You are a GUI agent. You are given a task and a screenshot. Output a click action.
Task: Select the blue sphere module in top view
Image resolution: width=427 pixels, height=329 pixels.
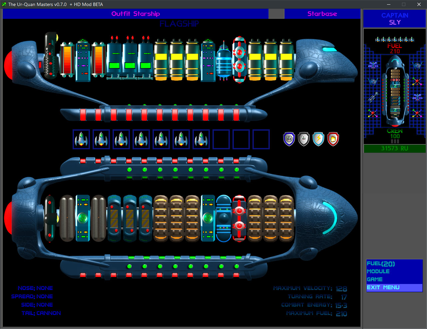[x=224, y=62]
